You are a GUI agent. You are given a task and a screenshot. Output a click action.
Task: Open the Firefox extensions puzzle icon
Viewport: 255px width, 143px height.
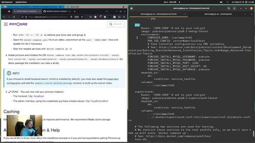(119, 17)
